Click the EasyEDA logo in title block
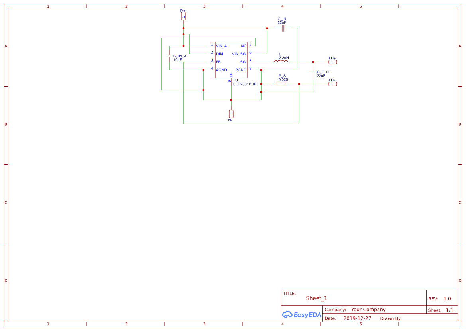This screenshot has width=466, height=330. (x=301, y=315)
